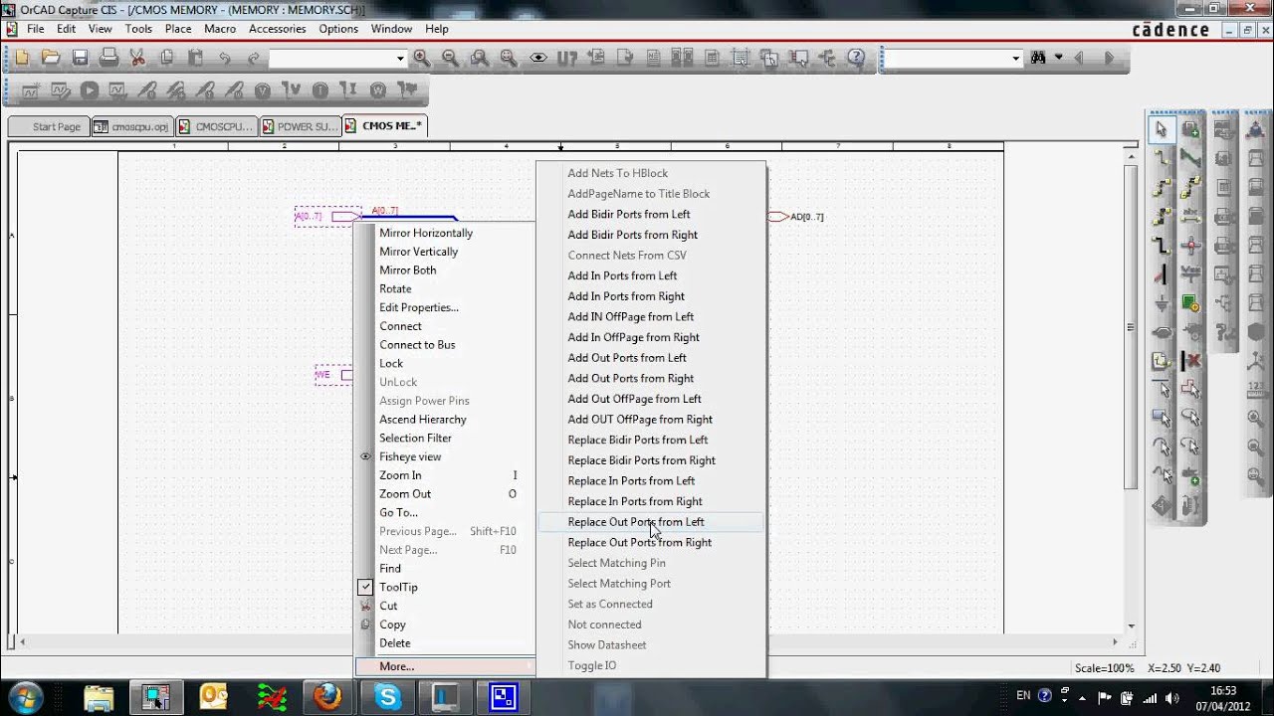Click the Paste clipboard toolbar icon
The image size is (1274, 716).
pyautogui.click(x=195, y=58)
